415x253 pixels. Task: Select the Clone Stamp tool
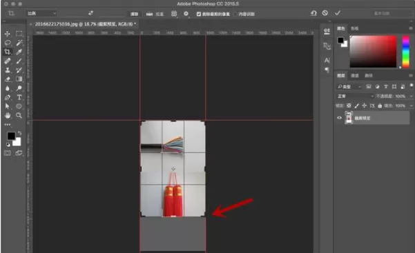[8, 70]
